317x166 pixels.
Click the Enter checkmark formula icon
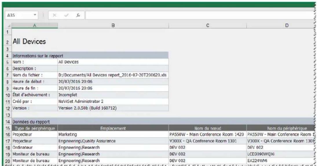66,15
